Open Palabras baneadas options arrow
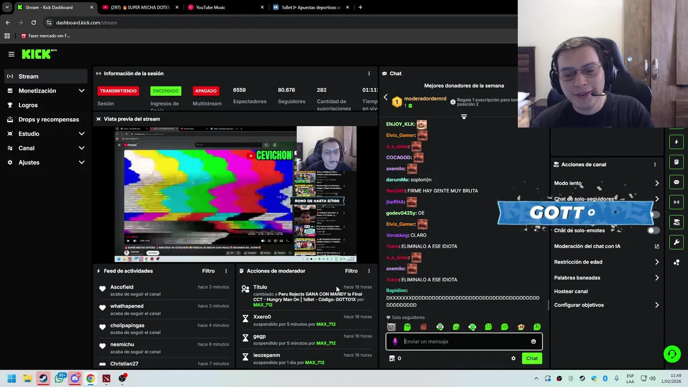This screenshot has width=688, height=387. click(x=657, y=278)
